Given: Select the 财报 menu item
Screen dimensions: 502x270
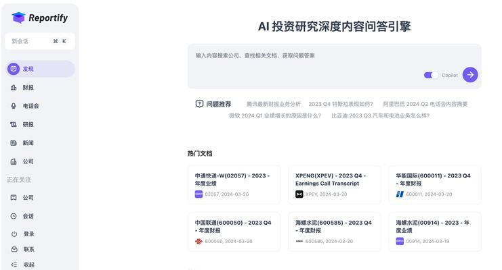Looking at the screenshot, I should tap(41, 88).
